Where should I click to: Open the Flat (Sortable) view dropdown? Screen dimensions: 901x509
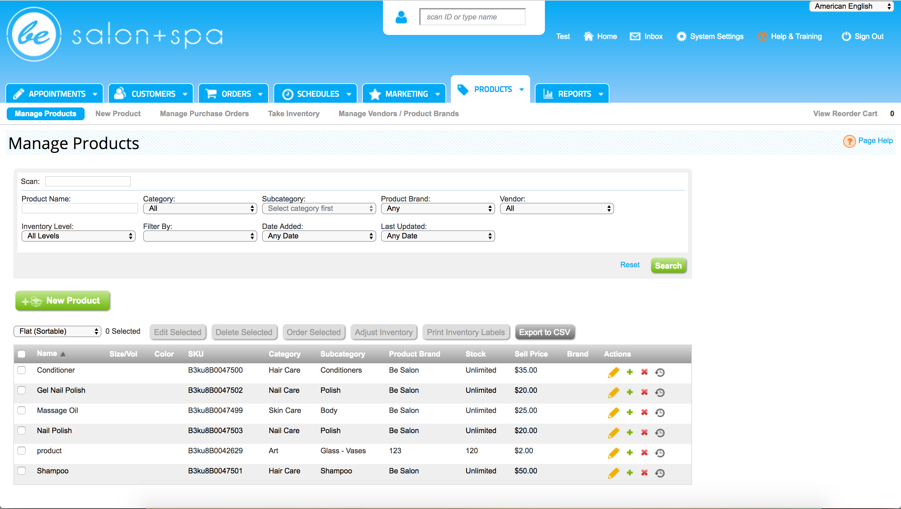pos(57,331)
